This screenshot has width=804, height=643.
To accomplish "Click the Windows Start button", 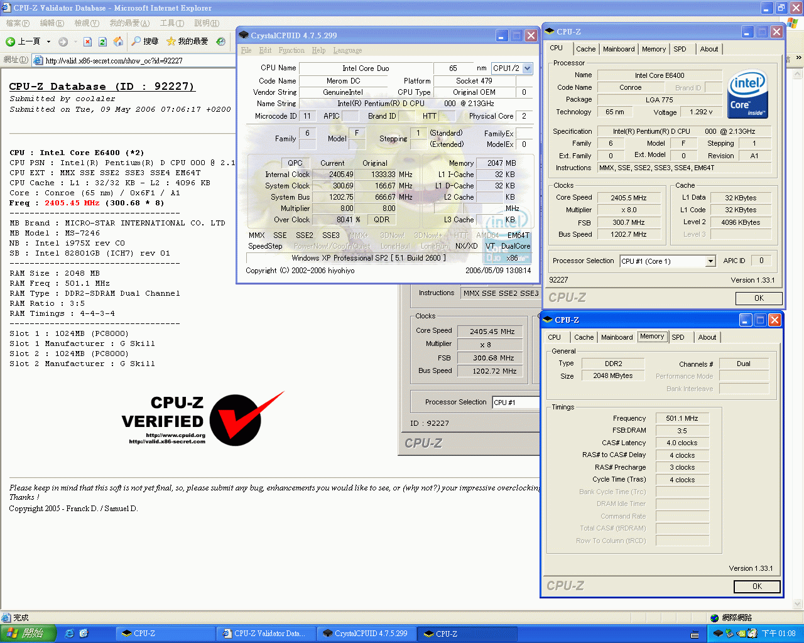I will point(28,634).
